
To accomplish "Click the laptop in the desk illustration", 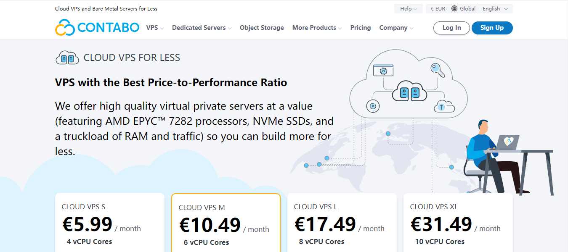I will pyautogui.click(x=507, y=142).
